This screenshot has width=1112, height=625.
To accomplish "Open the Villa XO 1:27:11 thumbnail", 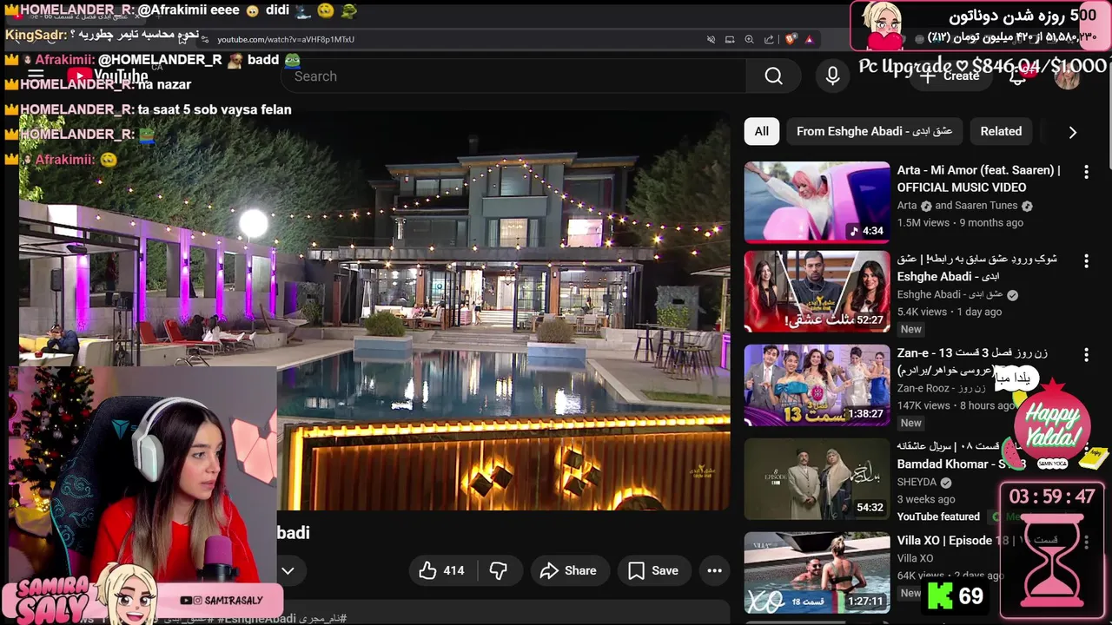I will coord(817,573).
